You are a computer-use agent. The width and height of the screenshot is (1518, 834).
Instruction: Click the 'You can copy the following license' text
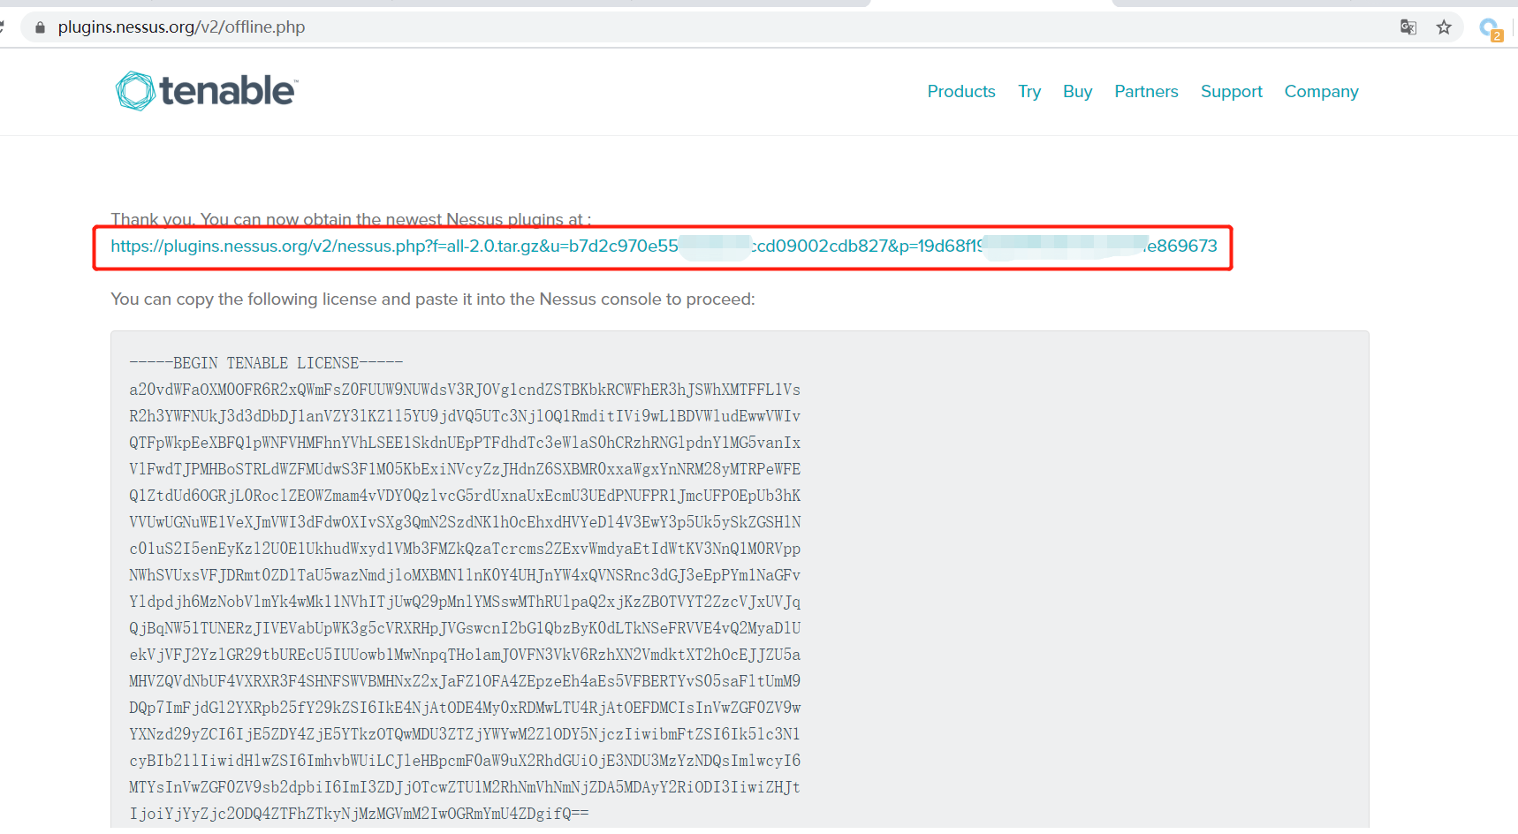coord(433,299)
